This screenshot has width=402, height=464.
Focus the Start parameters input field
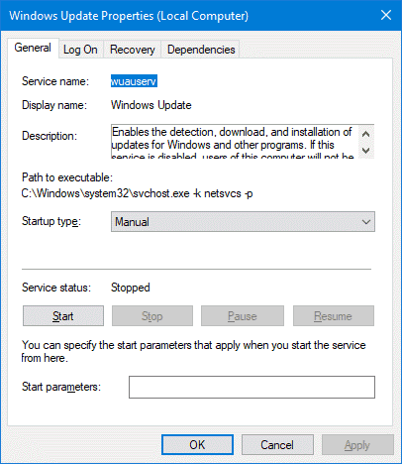(251, 387)
